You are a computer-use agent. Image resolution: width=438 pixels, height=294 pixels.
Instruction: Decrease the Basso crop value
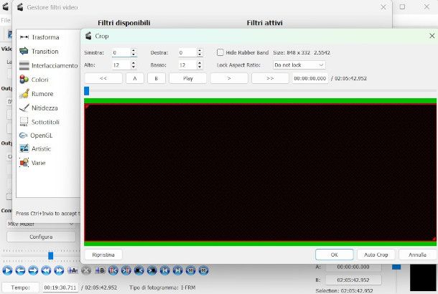click(x=200, y=67)
